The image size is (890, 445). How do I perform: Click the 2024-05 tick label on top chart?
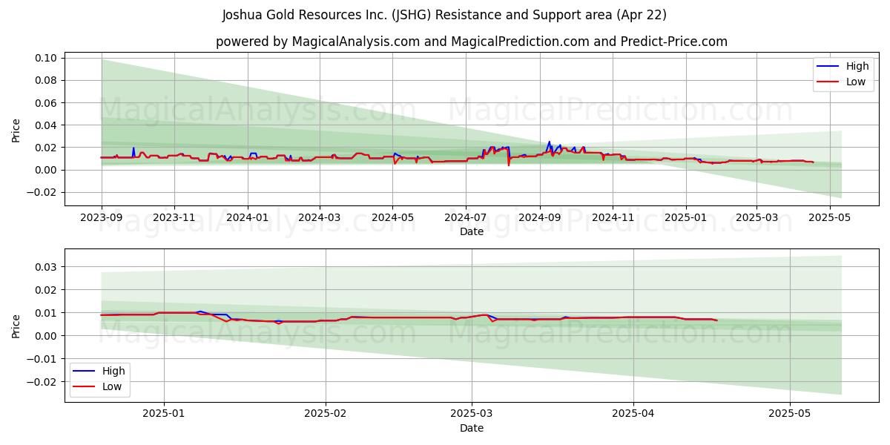pos(392,218)
